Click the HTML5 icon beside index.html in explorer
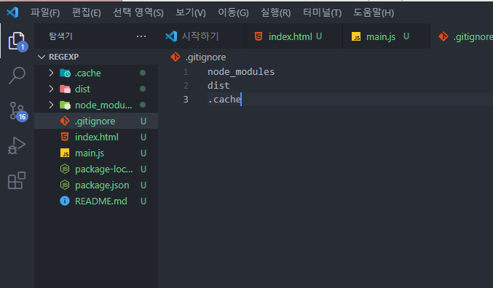The image size is (493, 288). pyautogui.click(x=65, y=137)
